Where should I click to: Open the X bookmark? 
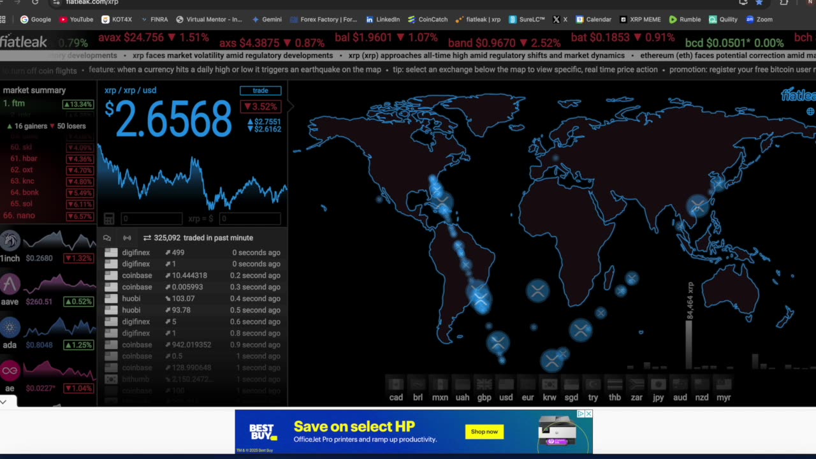(x=560, y=19)
